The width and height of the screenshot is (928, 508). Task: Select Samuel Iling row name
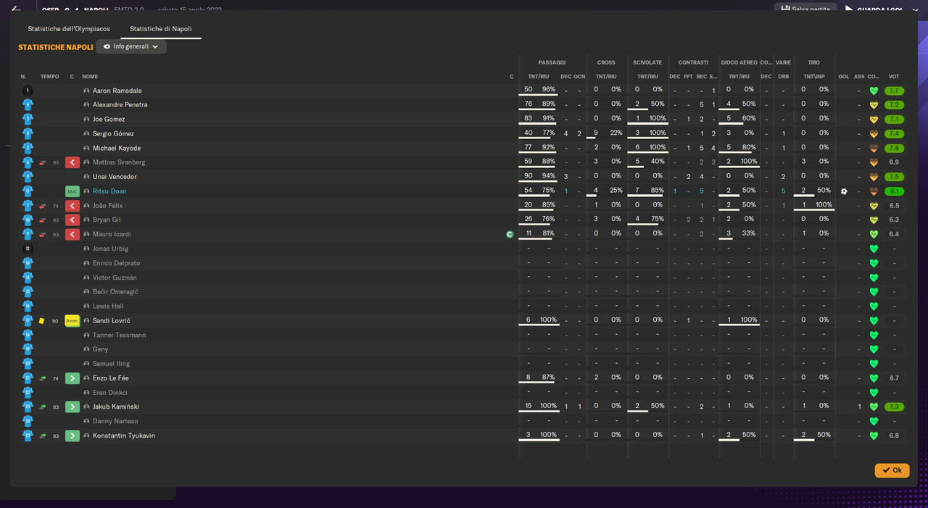tap(111, 364)
